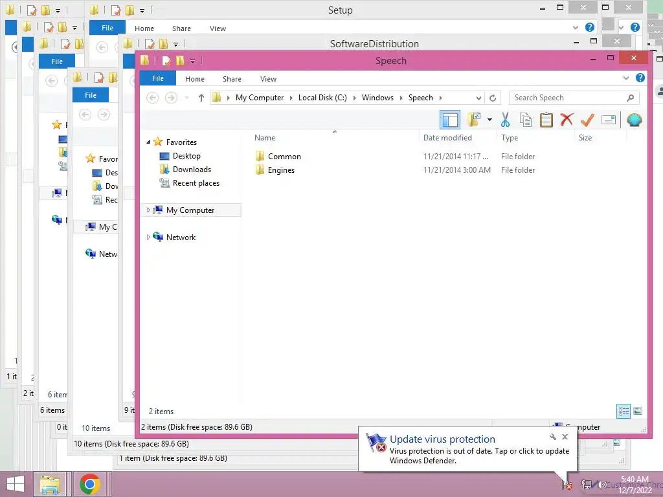Image resolution: width=663 pixels, height=497 pixels.
Task: Dismiss the virus protection notification
Action: tap(565, 437)
